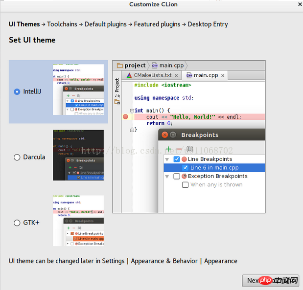Click the using namespace std line
This screenshot has height=290, width=303.
(x=163, y=98)
